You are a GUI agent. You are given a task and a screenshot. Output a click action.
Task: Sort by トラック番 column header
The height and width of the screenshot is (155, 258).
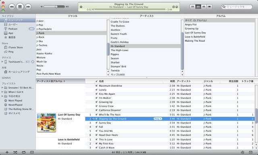247,81
